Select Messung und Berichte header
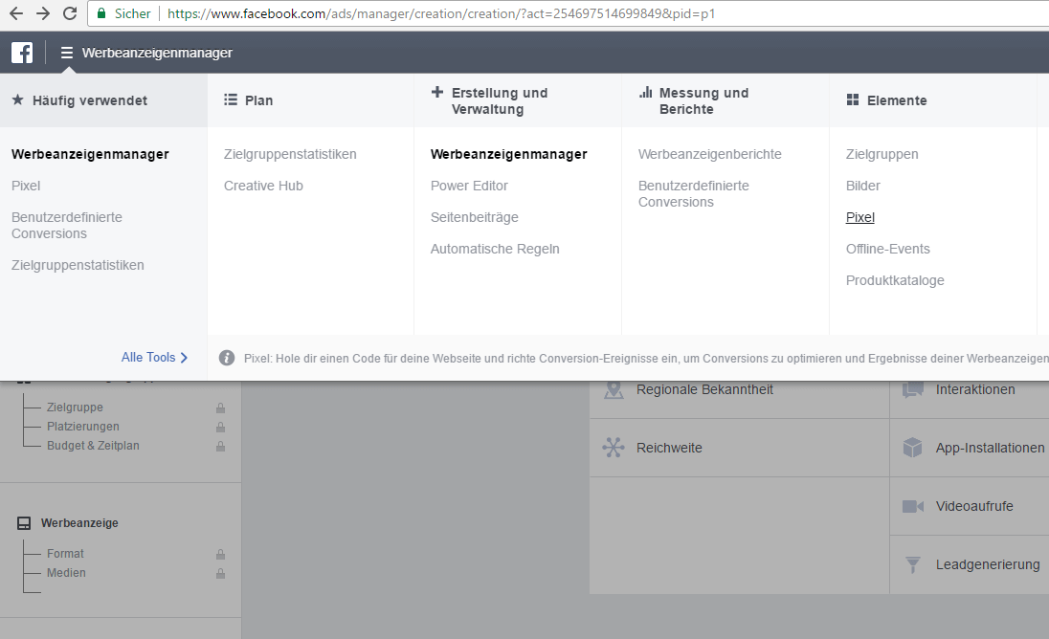The image size is (1049, 639). click(725, 100)
